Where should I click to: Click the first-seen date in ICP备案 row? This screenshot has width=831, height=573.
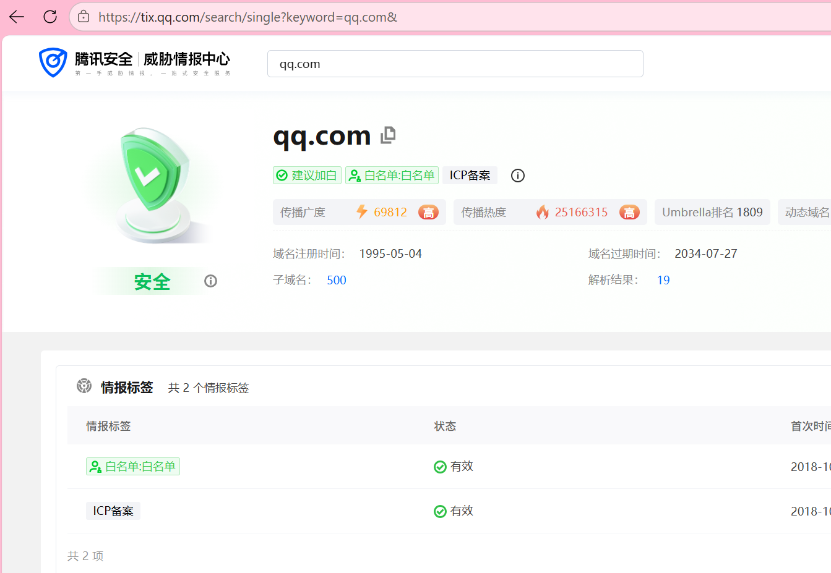point(811,511)
